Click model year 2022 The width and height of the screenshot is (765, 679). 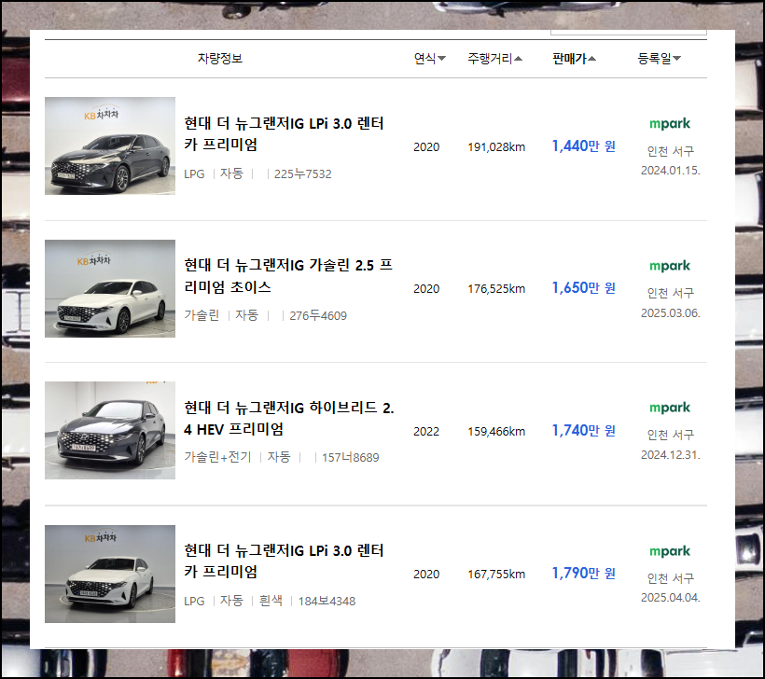click(426, 431)
